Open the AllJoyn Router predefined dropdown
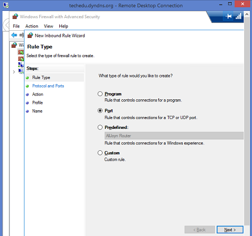This screenshot has height=236, width=252. click(174, 136)
